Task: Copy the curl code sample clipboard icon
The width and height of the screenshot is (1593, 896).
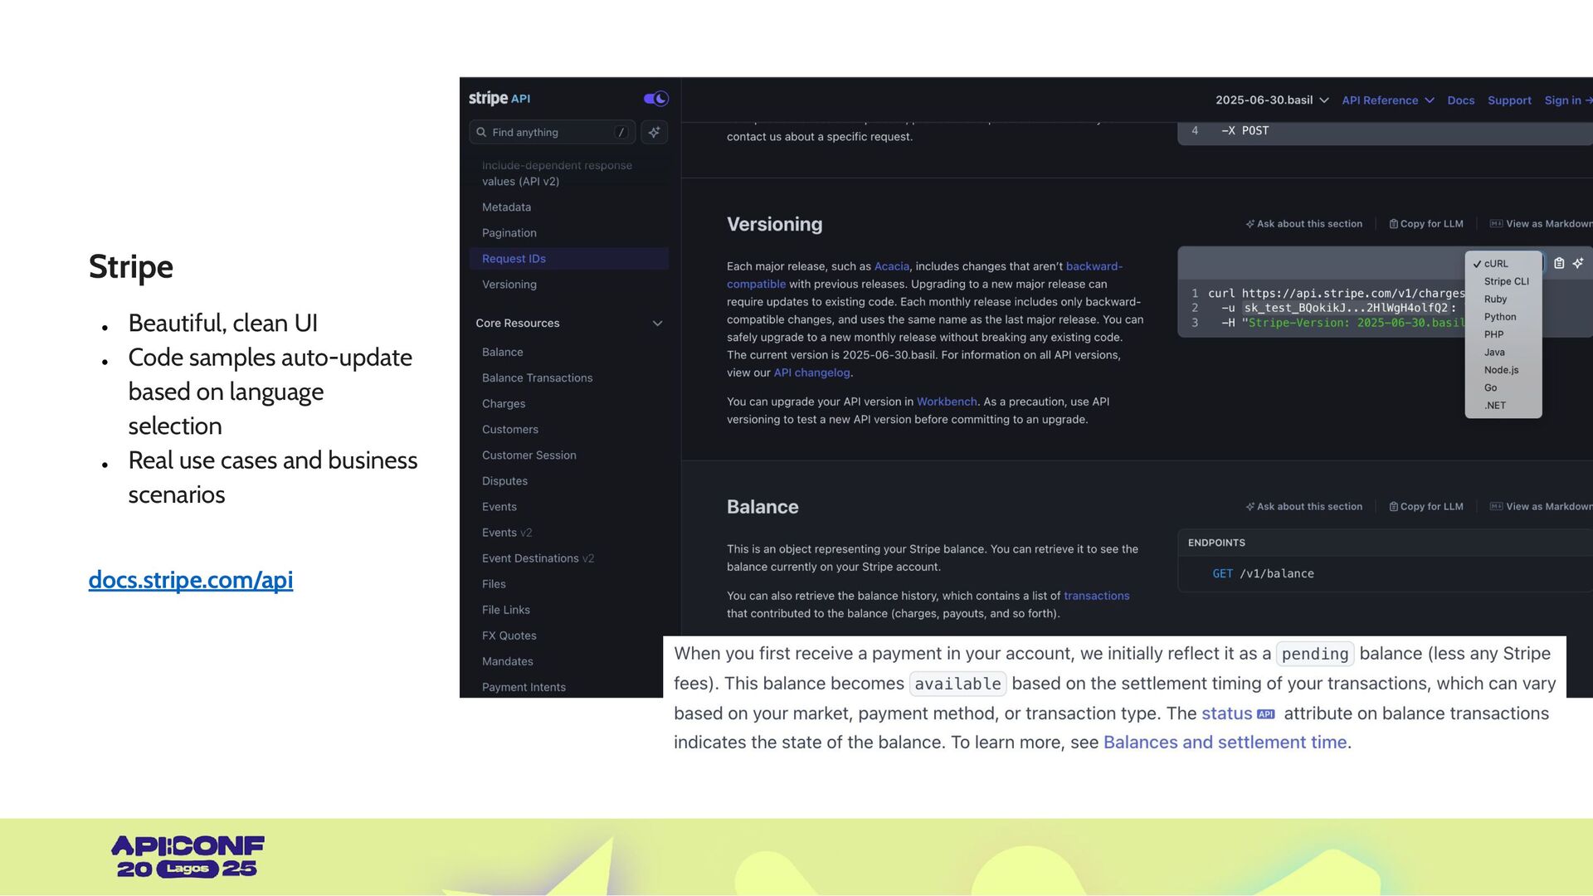Action: coord(1559,263)
